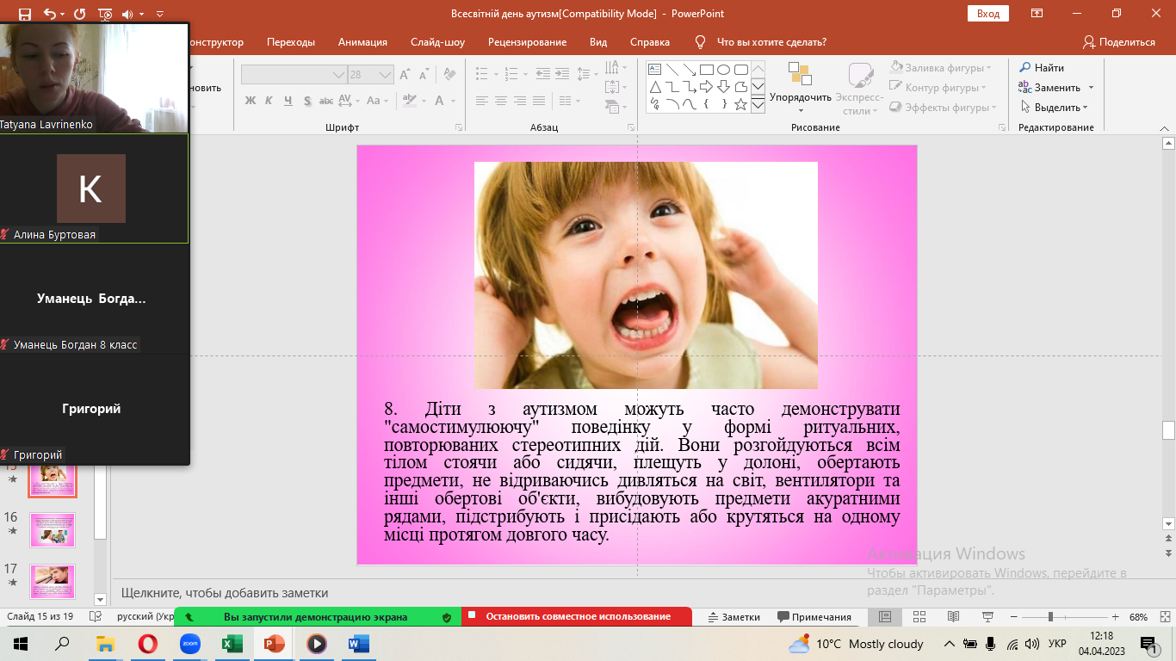Toggle Comments (Примечания) pane in status bar
The image size is (1176, 661).
pyautogui.click(x=814, y=617)
